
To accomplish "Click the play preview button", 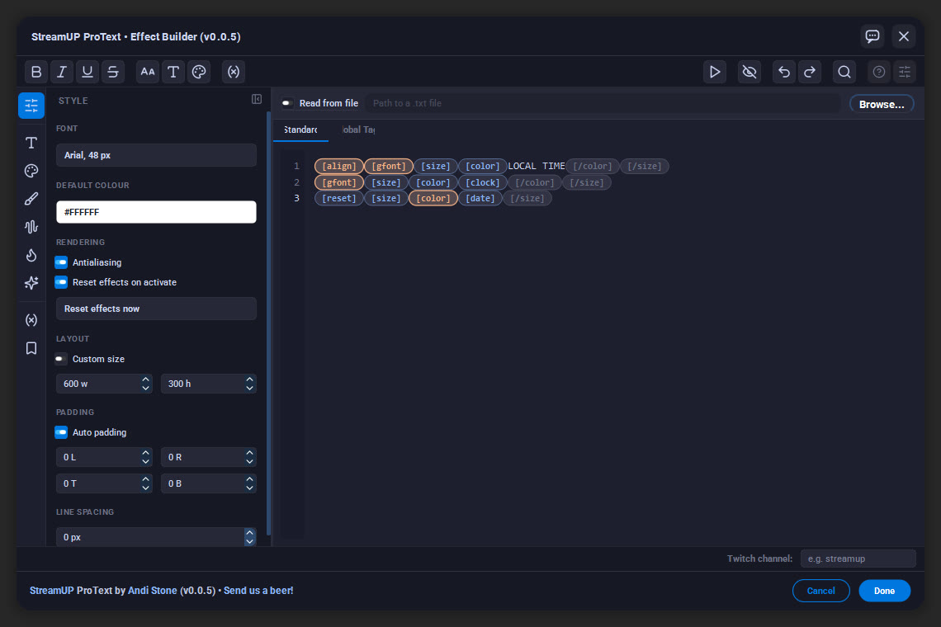I will 715,72.
